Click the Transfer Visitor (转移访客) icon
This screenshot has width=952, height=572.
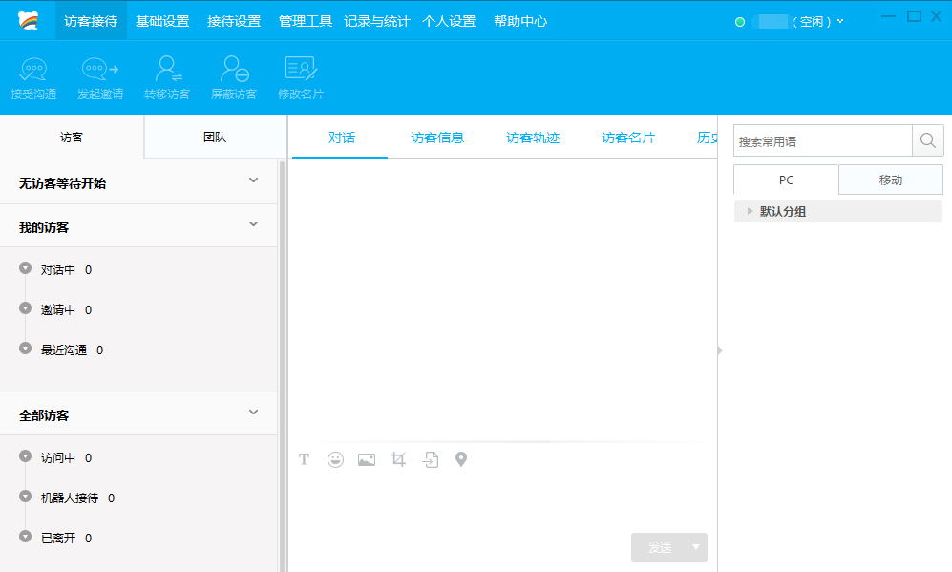click(x=168, y=70)
